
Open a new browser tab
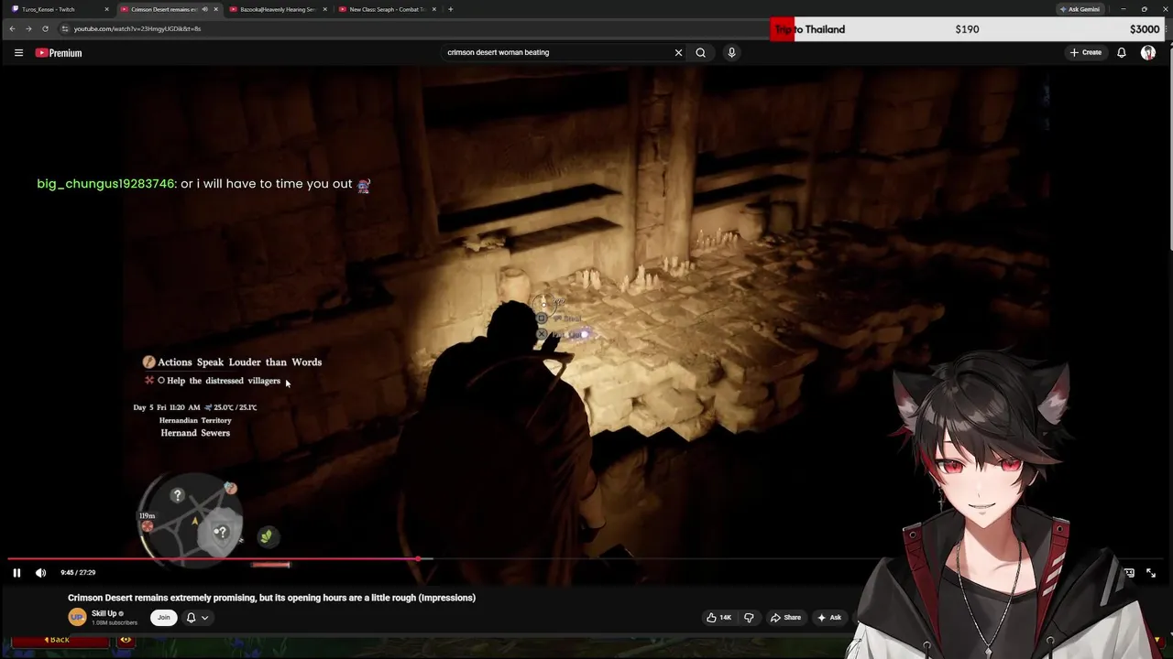pyautogui.click(x=450, y=9)
